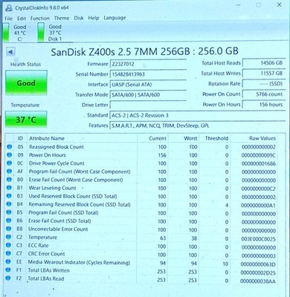The height and width of the screenshot is (297, 290).
Task: Select the Media Wearout Indicator attribute name
Action: tap(79, 262)
